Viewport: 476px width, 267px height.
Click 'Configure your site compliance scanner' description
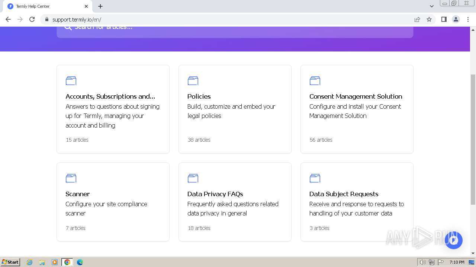[x=106, y=209]
